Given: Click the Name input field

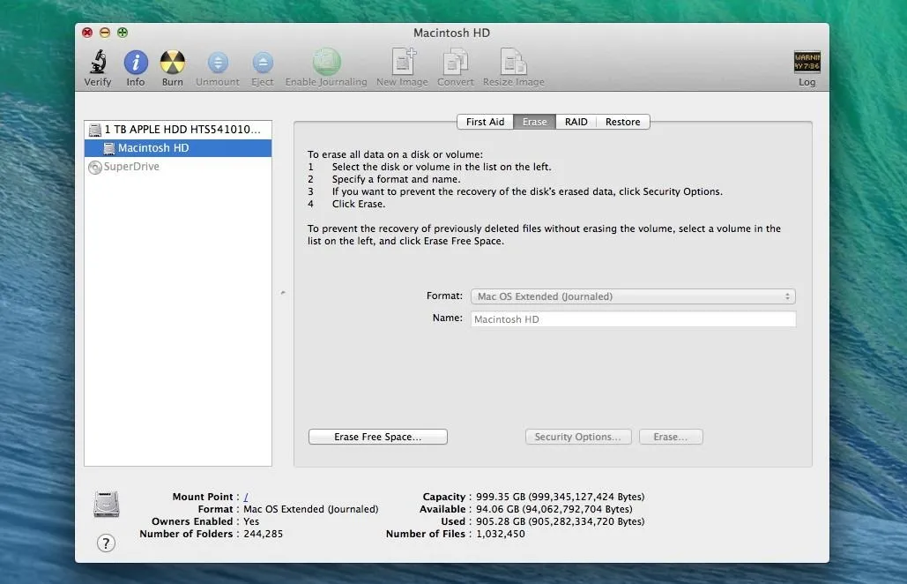Looking at the screenshot, I should (633, 319).
